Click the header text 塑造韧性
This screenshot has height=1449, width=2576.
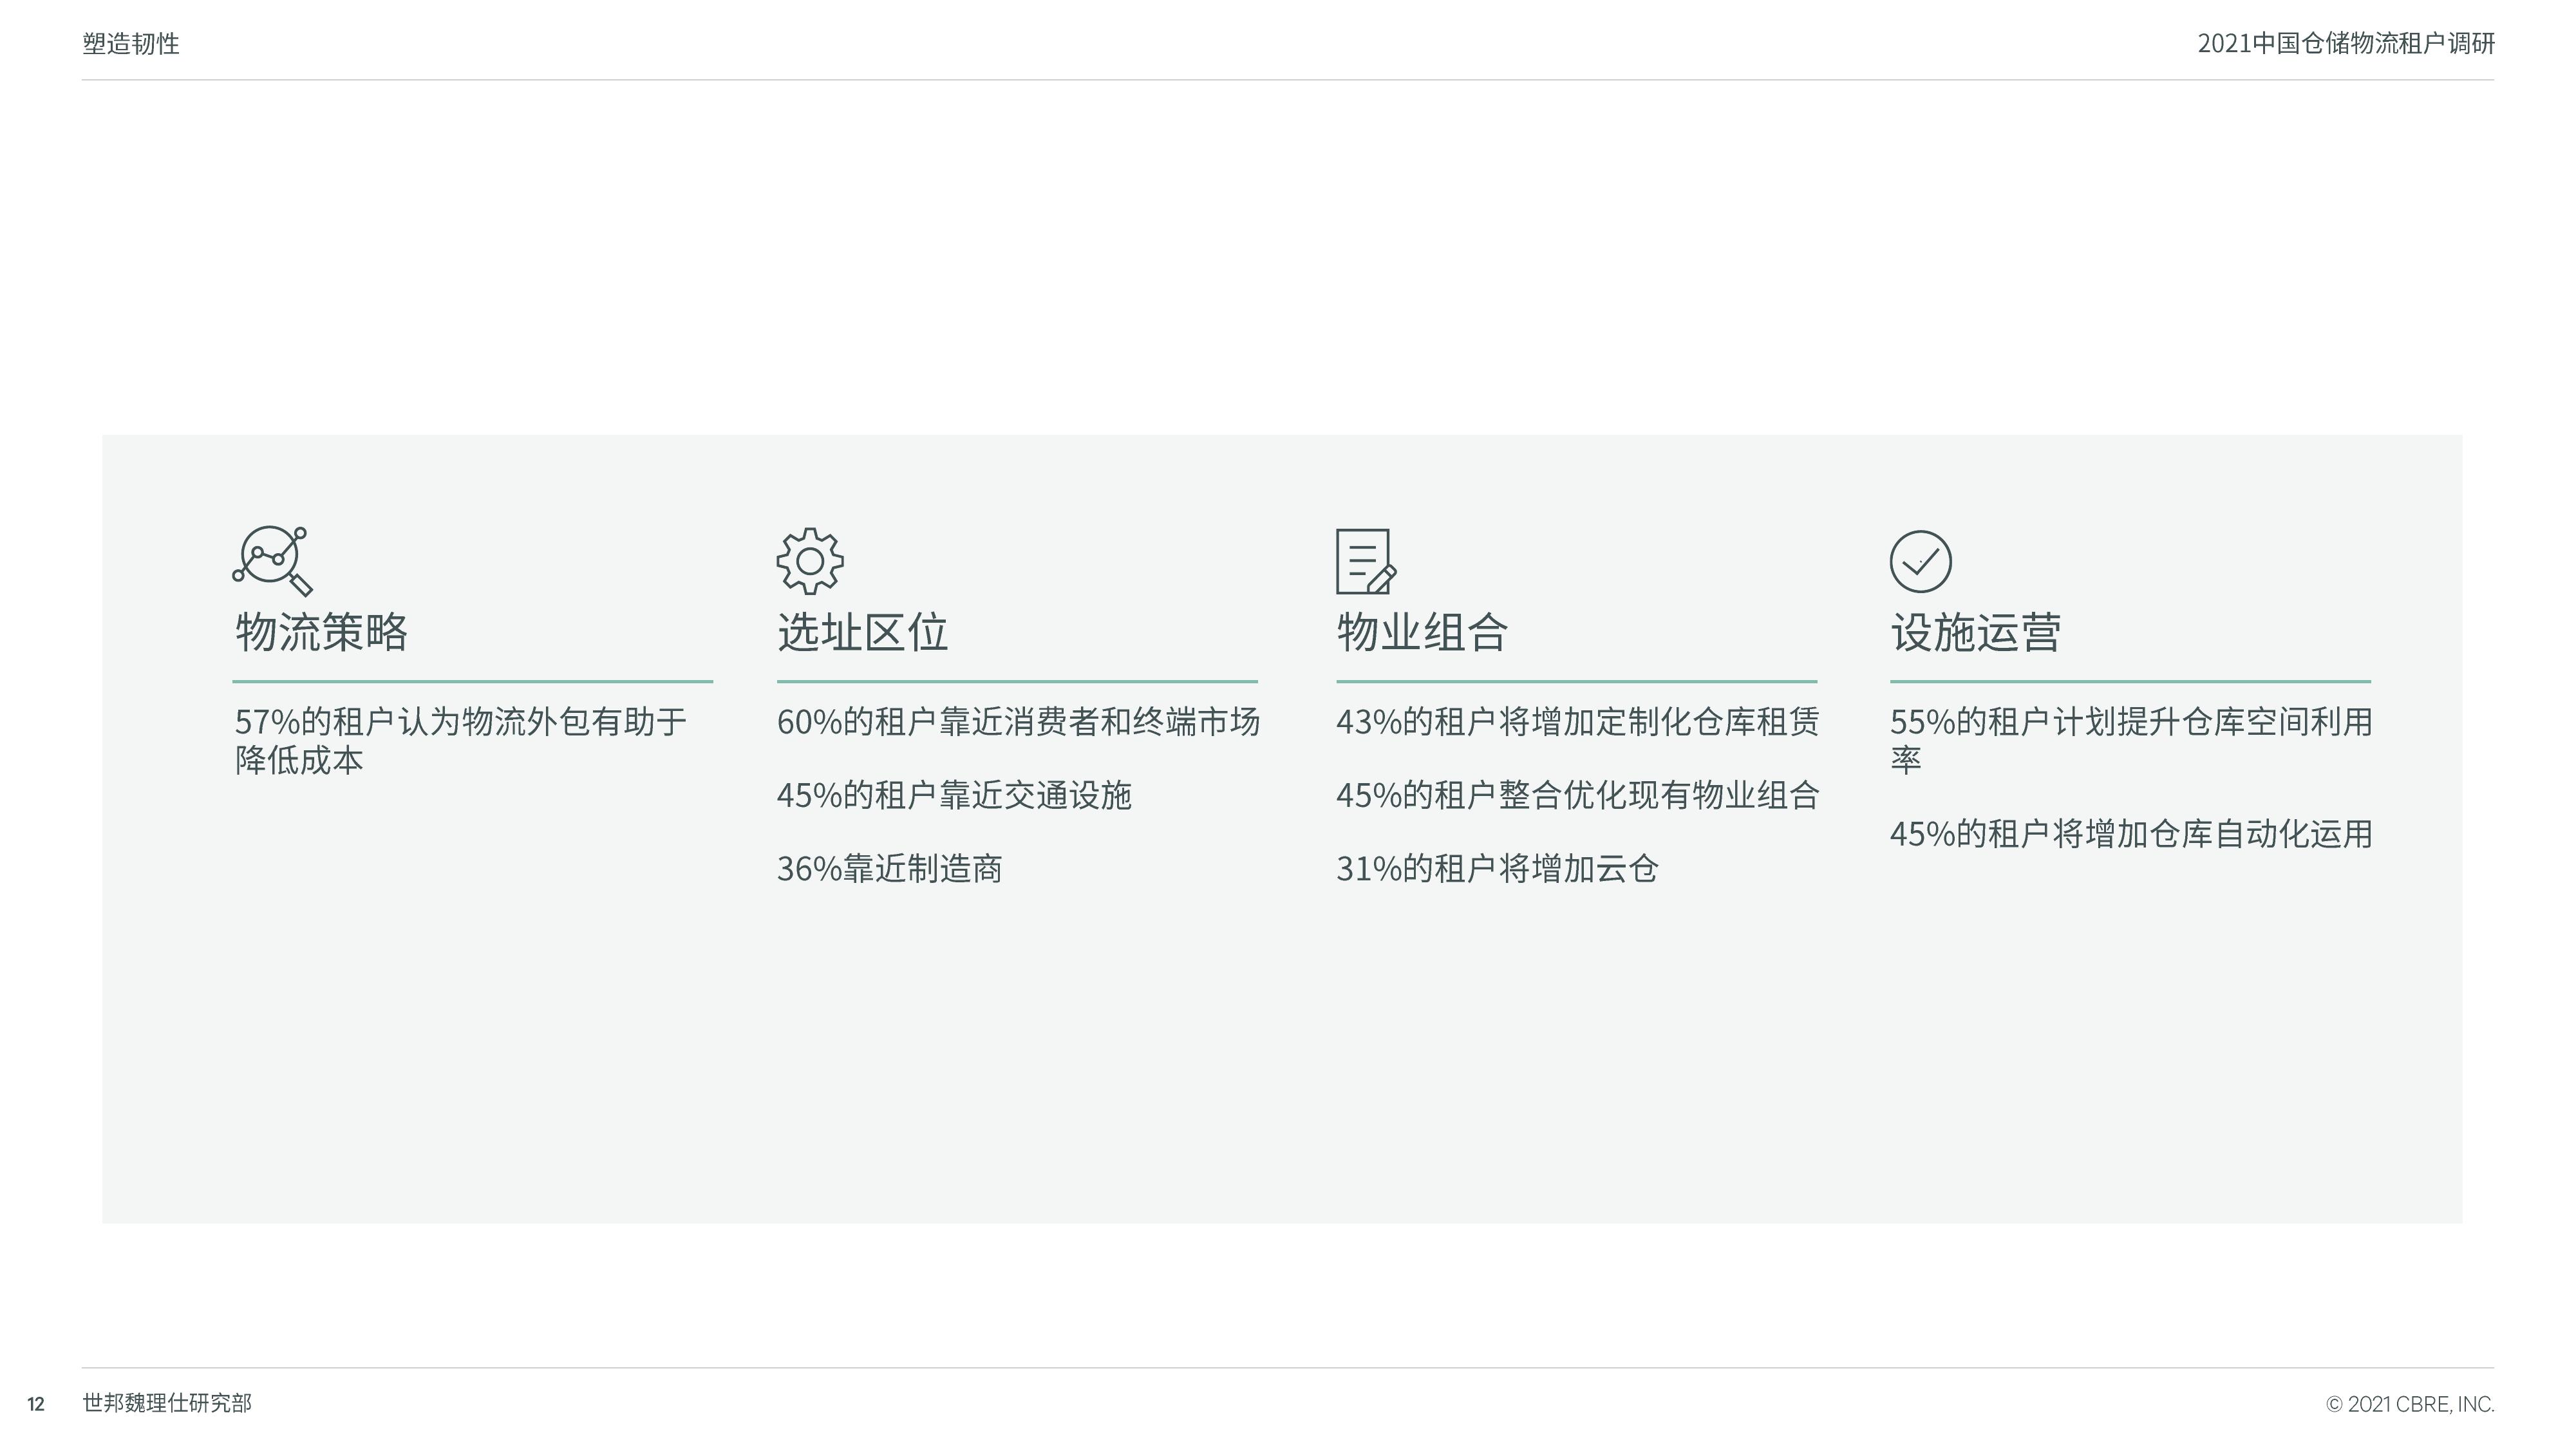[131, 44]
